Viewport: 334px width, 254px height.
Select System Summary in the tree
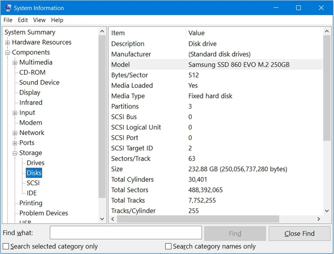point(30,32)
